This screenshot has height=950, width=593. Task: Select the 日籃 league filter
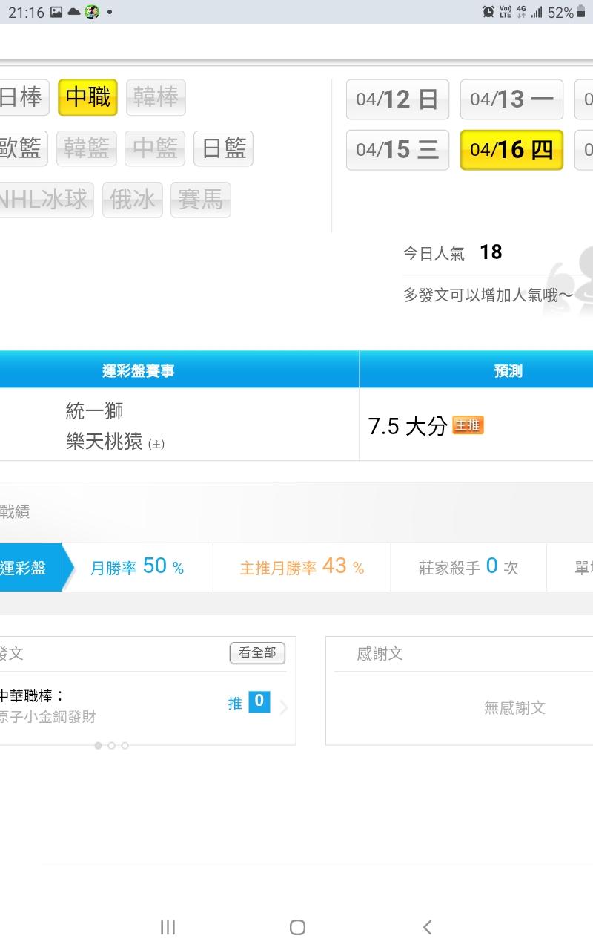click(x=224, y=148)
